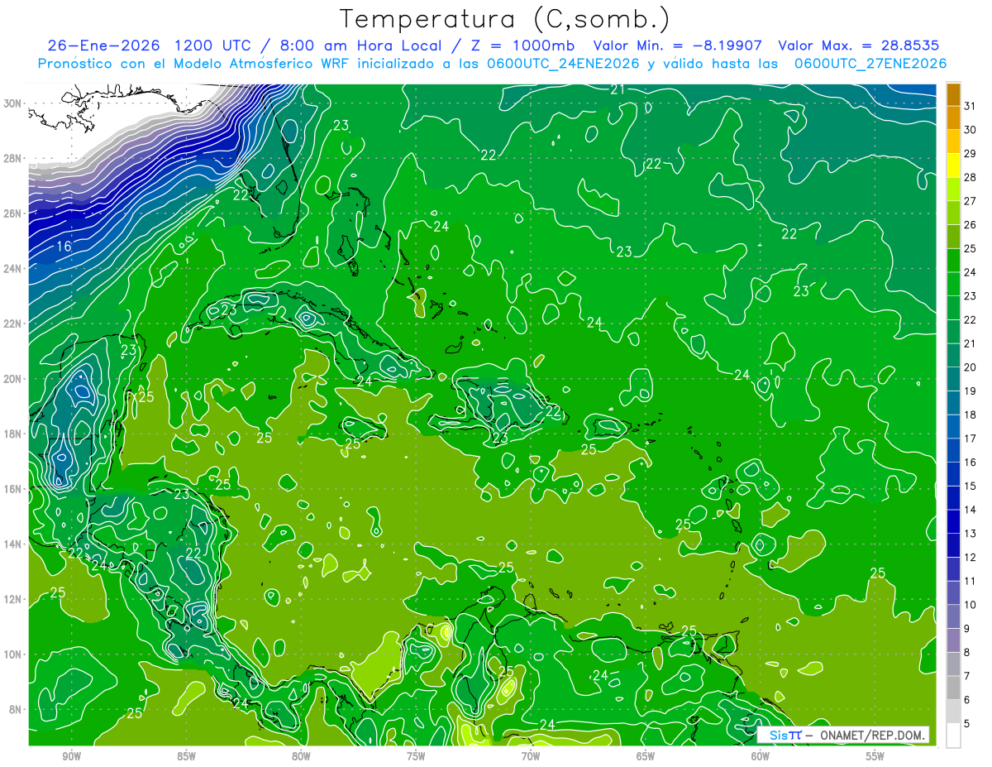Viewport: 992px width, 767px height.
Task: Click the brown-orange swatch above 31
Action: pos(953,94)
